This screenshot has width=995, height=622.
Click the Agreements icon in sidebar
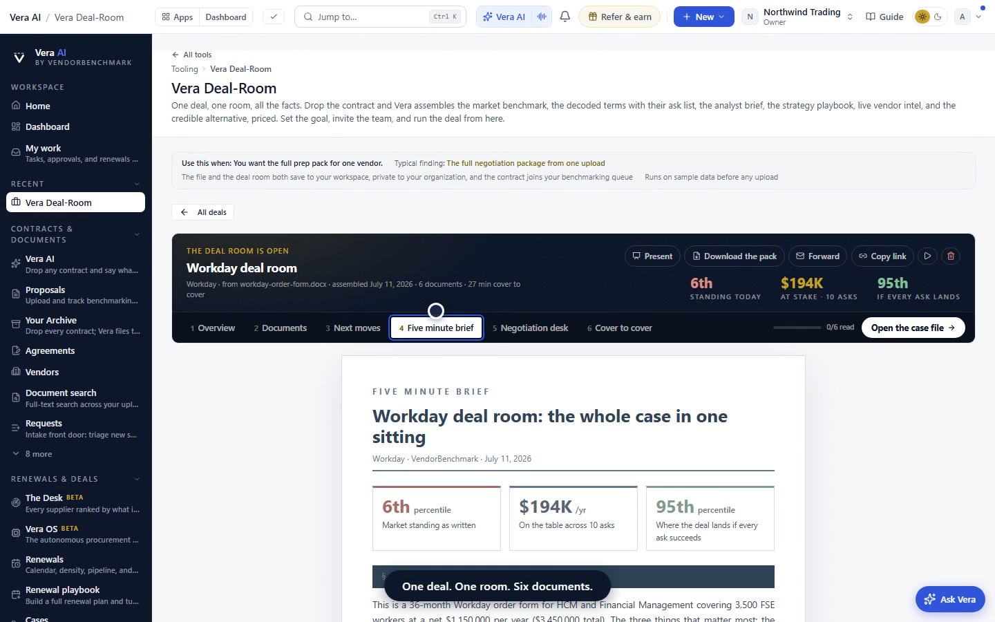click(x=16, y=350)
